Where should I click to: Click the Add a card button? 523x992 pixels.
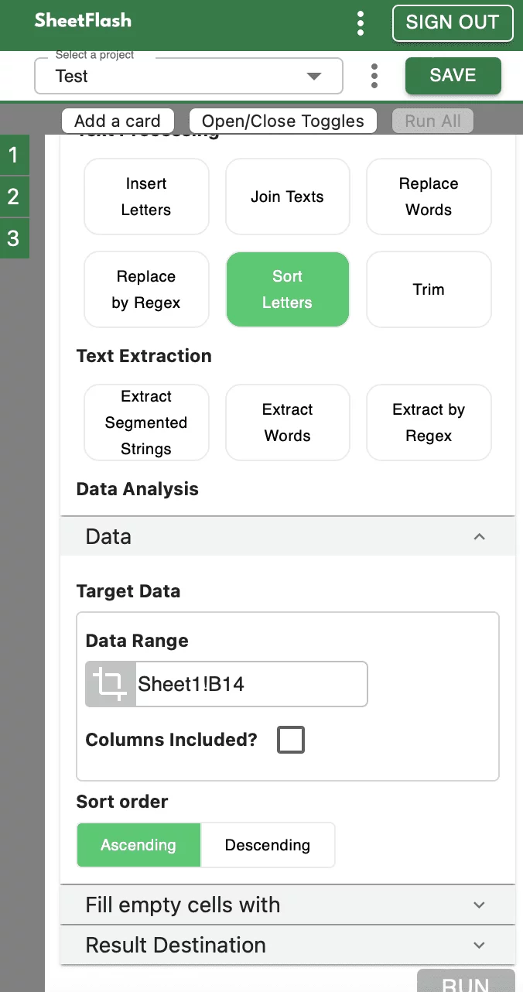click(118, 121)
